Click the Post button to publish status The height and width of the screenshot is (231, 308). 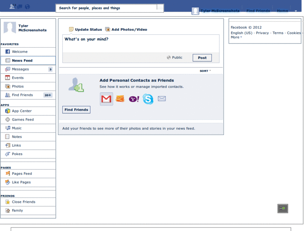tap(202, 57)
